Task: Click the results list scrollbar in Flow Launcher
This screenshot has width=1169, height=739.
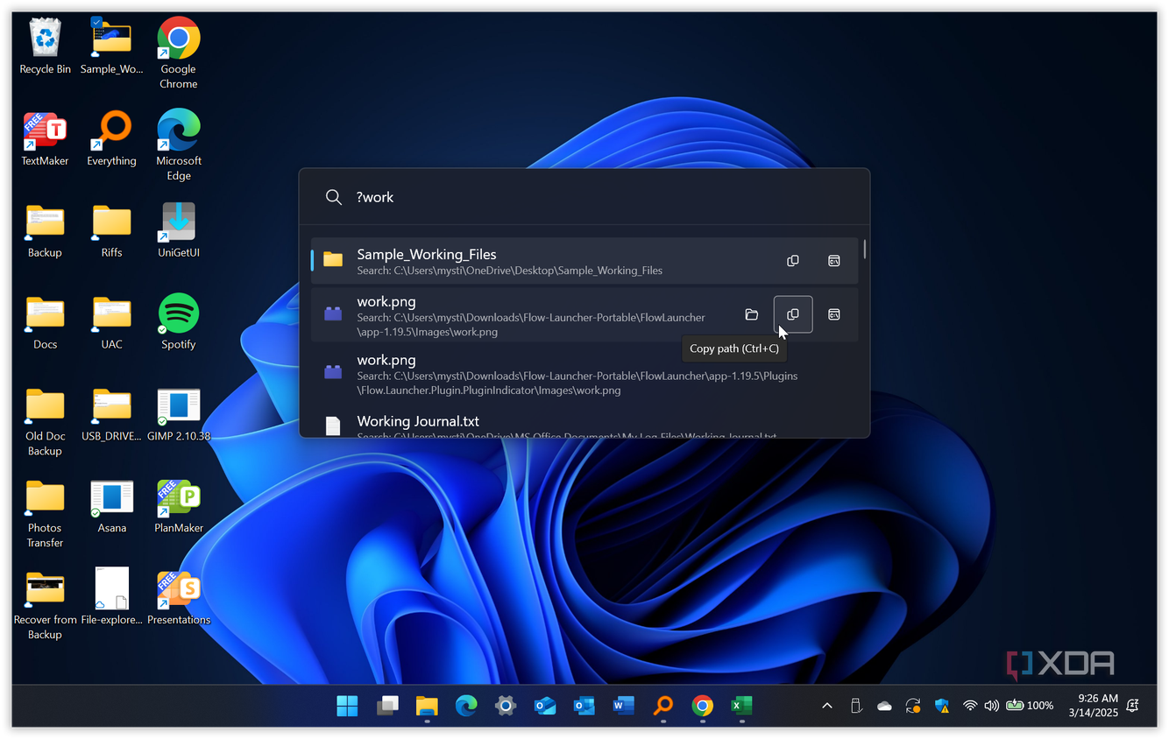Action: tap(865, 249)
